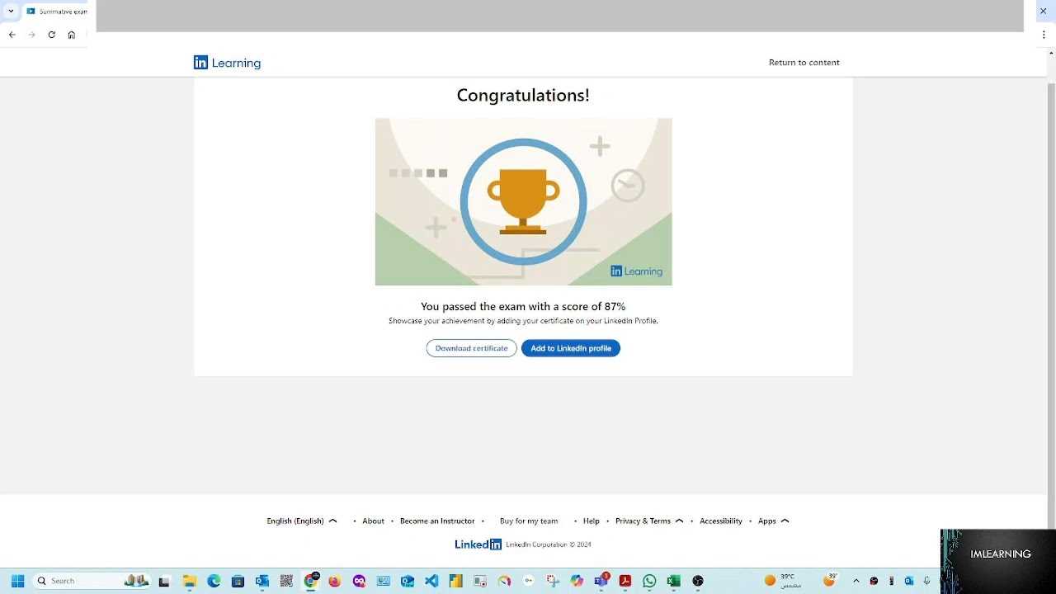Click the trophy certificate image
Viewport: 1056px width, 594px height.
pyautogui.click(x=523, y=202)
